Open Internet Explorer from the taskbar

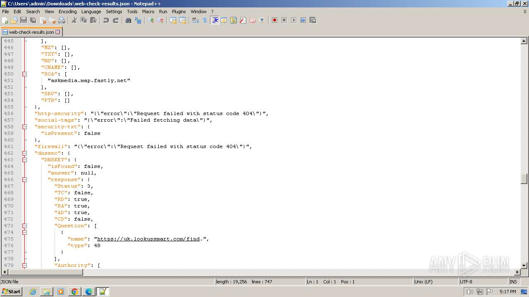pos(33,292)
